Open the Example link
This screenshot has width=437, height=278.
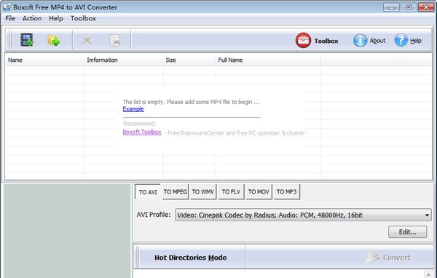[133, 109]
